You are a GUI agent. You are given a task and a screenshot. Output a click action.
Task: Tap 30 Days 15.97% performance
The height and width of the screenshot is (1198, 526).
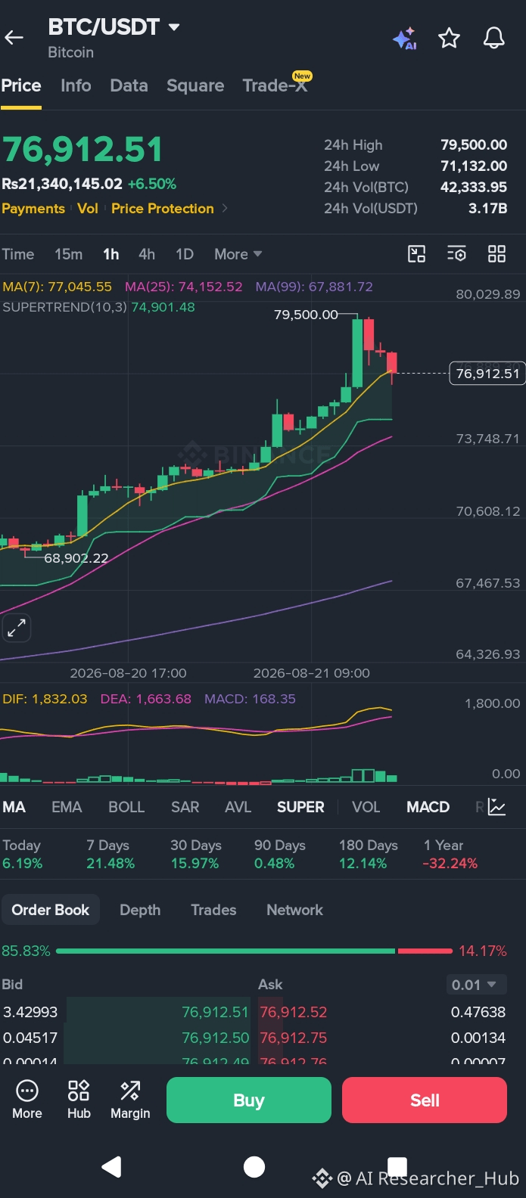tap(196, 855)
